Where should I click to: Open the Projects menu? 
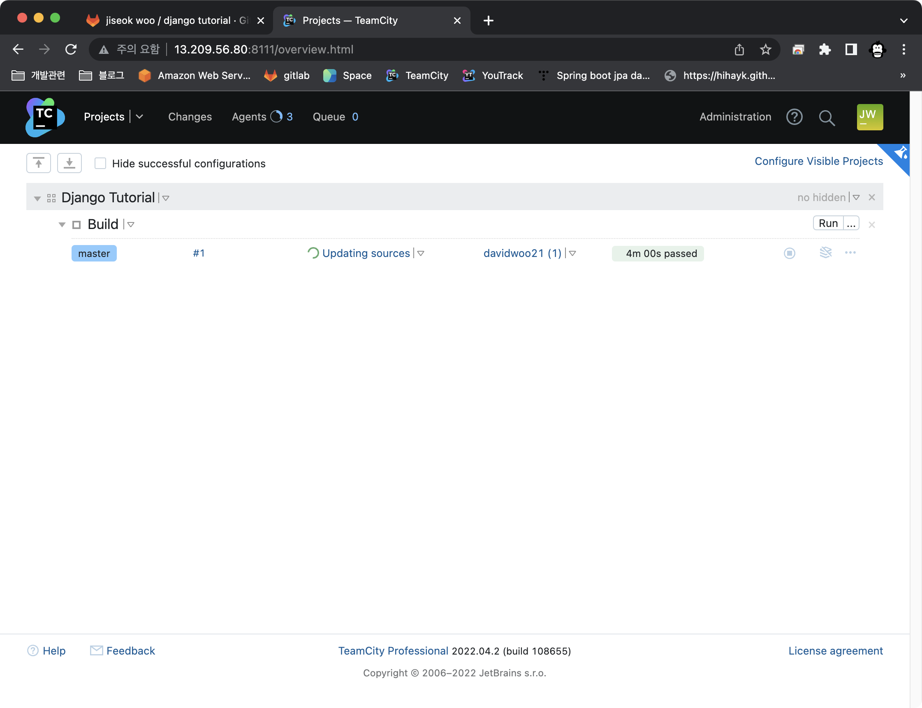click(104, 117)
